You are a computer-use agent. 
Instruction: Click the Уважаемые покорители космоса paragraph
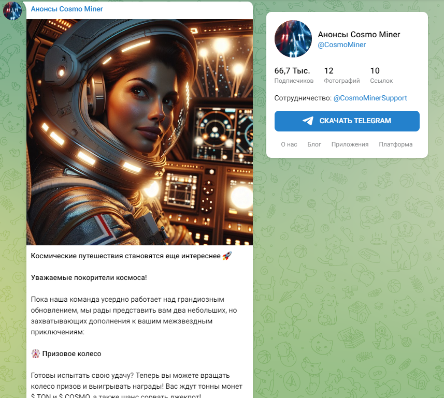coord(89,277)
